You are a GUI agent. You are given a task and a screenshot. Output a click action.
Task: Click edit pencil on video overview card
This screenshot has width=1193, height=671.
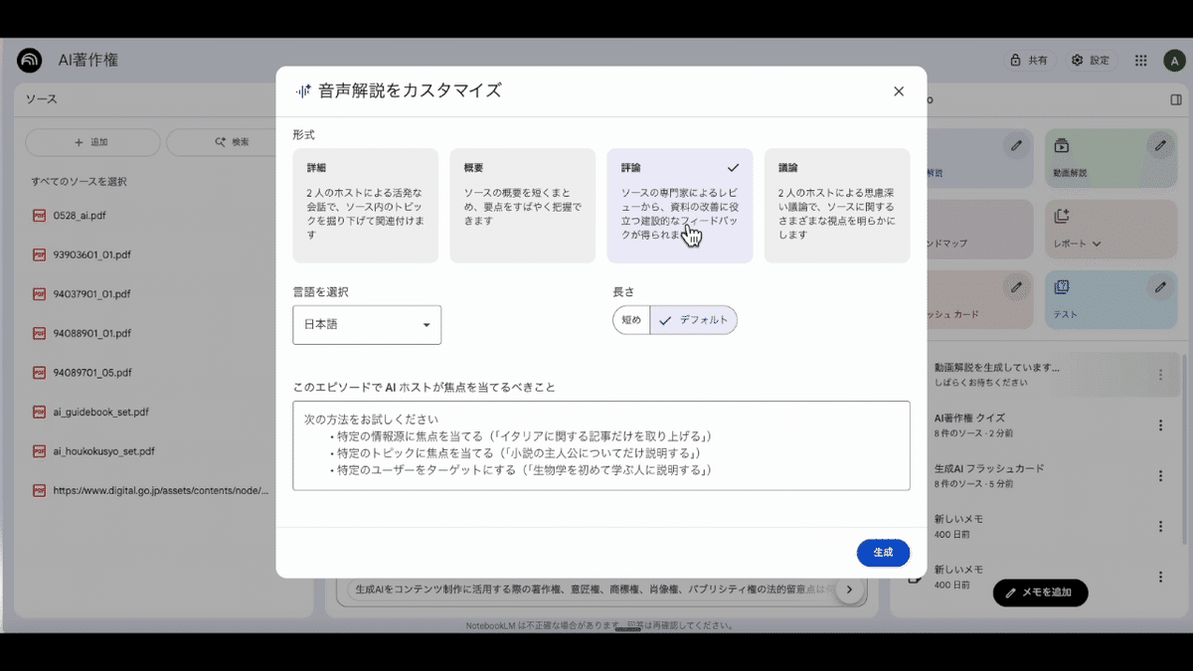tap(1159, 146)
